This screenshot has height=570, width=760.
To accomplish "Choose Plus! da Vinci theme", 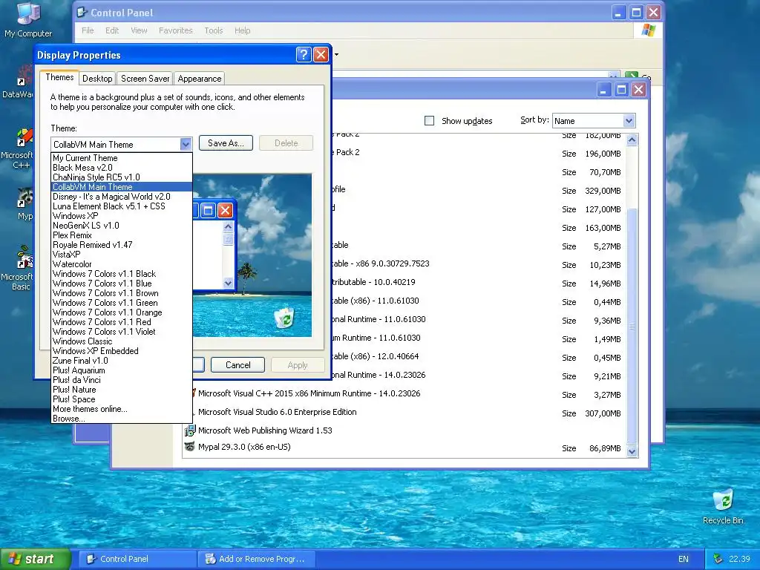I will [x=122, y=380].
